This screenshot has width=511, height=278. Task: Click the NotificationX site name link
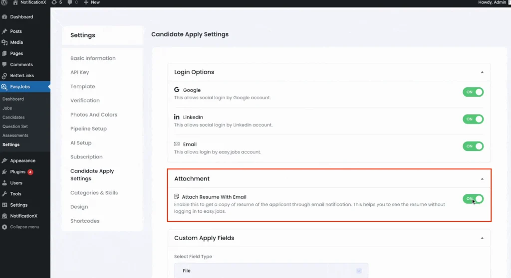click(x=33, y=2)
